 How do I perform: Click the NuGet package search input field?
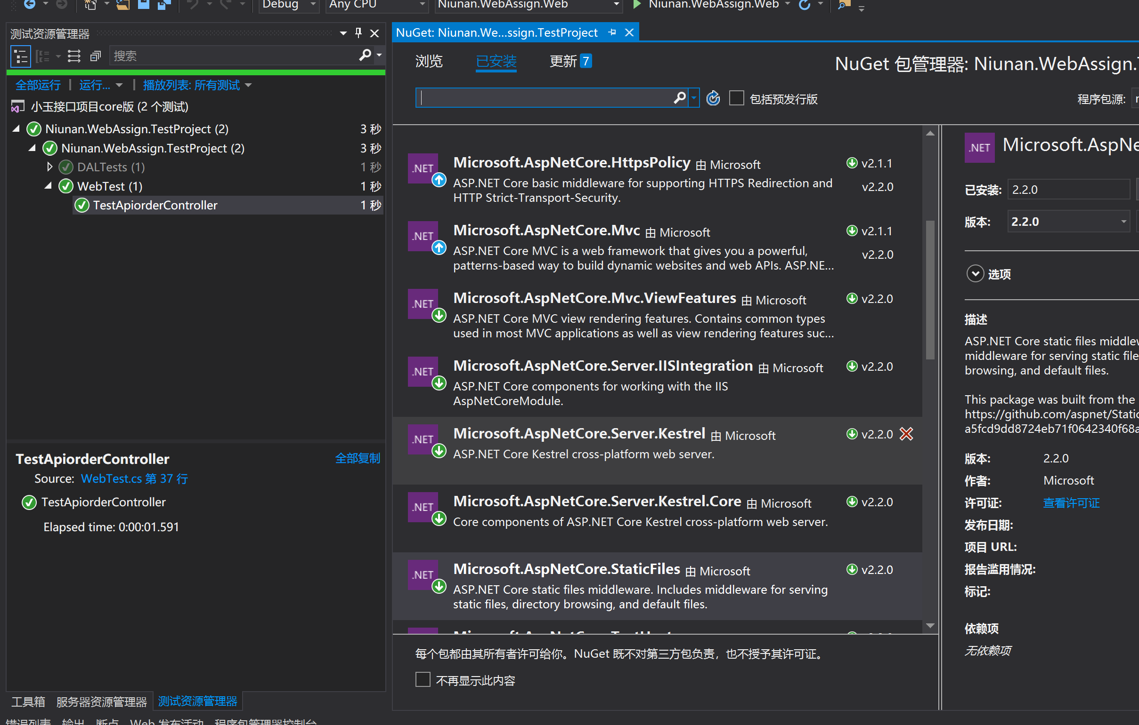[544, 98]
